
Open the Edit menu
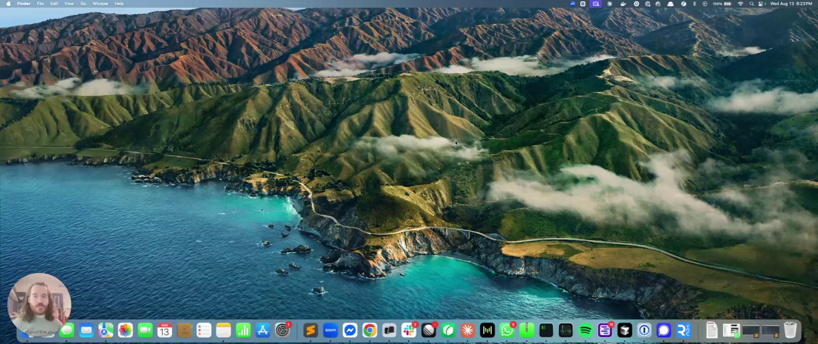click(54, 4)
